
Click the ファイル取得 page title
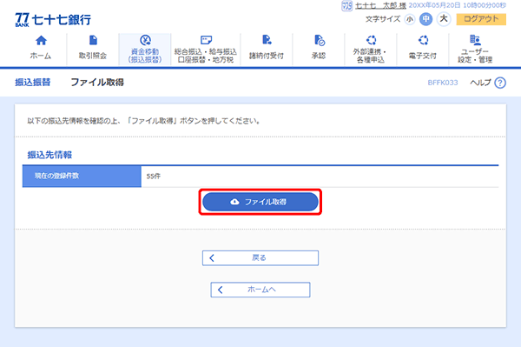point(97,82)
